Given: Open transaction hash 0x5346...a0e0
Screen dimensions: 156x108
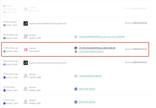Looking at the screenshot, I should (x=12, y=51).
